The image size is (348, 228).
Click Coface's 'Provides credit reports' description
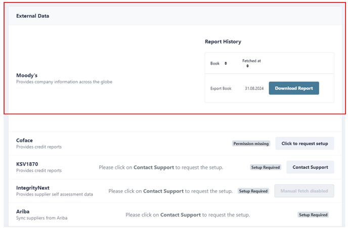coord(39,147)
